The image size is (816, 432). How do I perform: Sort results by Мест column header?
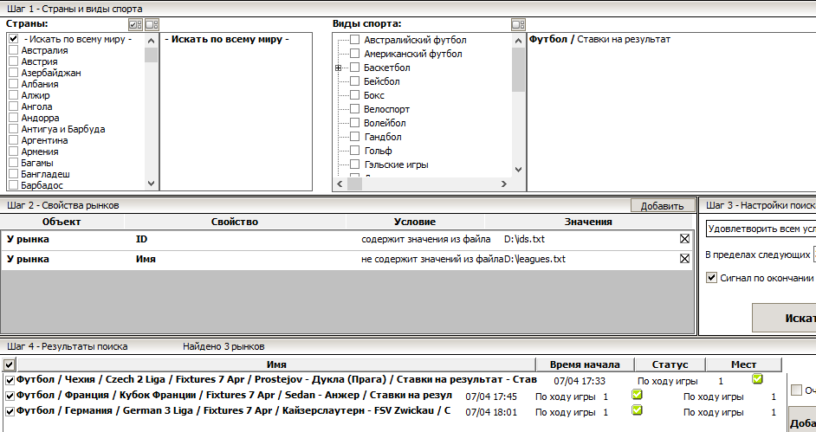743,364
